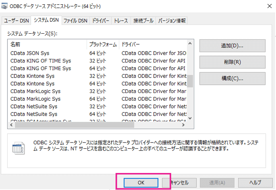Click driver cell CData ODBC Driver for JSO
The width and height of the screenshot is (276, 190).
point(154,53)
